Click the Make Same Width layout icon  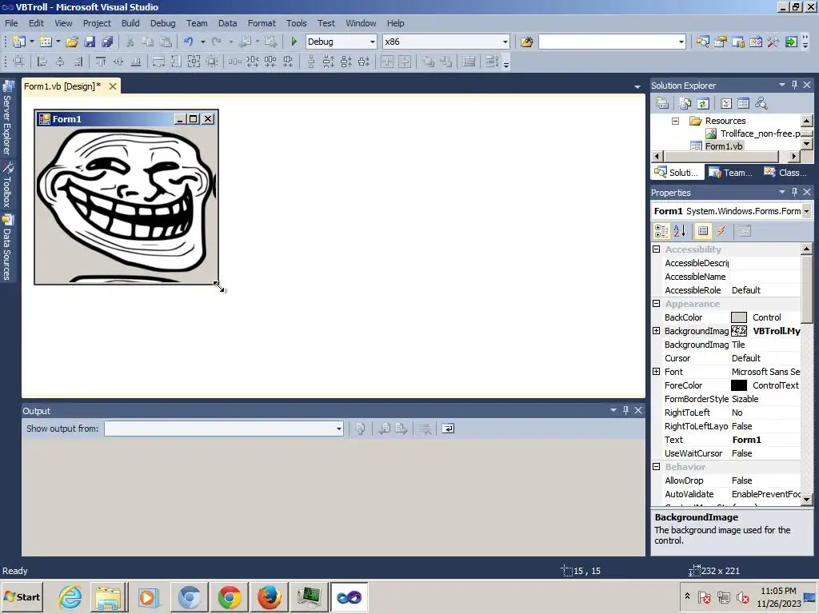(158, 62)
